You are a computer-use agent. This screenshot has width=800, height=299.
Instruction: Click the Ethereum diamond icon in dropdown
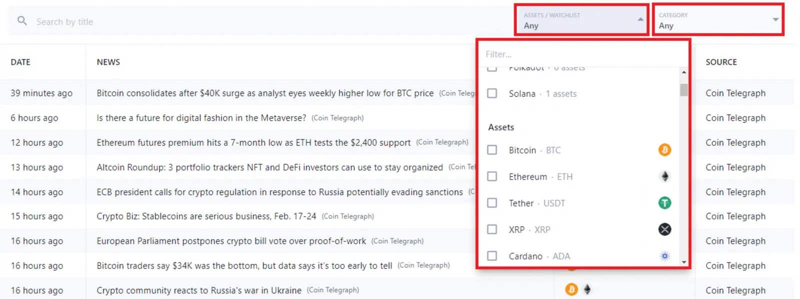(664, 176)
